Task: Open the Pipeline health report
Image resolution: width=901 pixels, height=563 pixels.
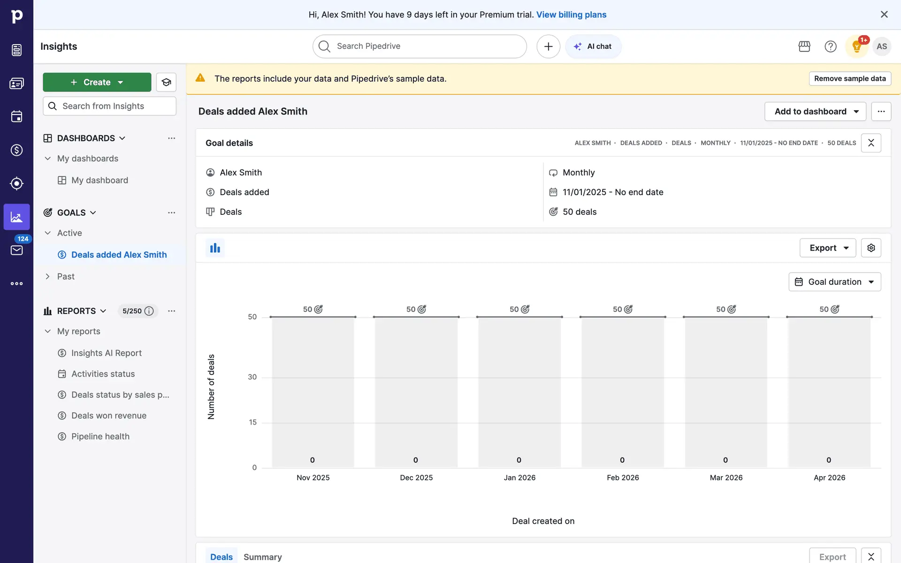Action: tap(100, 436)
